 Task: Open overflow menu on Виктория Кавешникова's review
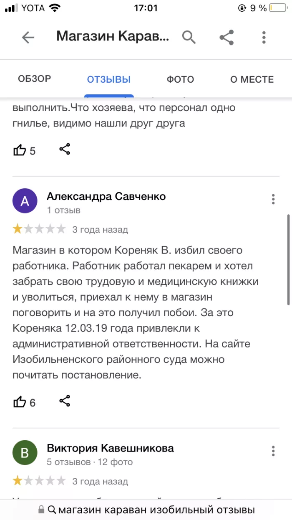(x=273, y=451)
